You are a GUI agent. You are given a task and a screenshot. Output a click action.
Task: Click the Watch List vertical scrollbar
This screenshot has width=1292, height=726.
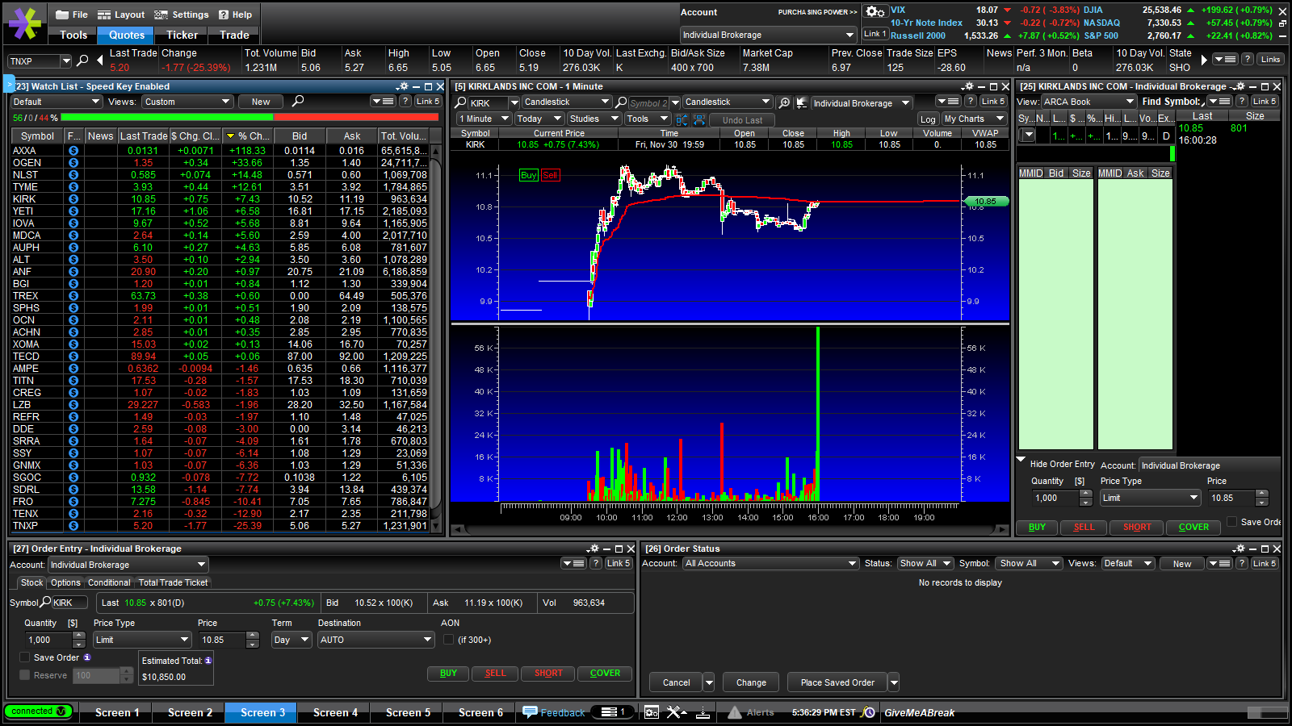tap(437, 338)
